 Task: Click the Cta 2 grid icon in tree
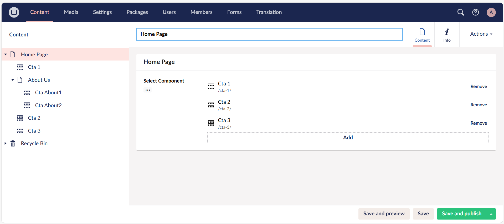point(20,118)
